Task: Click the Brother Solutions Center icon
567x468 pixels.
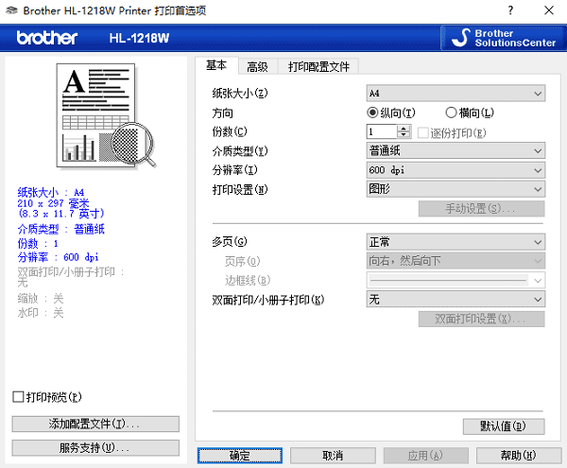Action: coord(459,38)
